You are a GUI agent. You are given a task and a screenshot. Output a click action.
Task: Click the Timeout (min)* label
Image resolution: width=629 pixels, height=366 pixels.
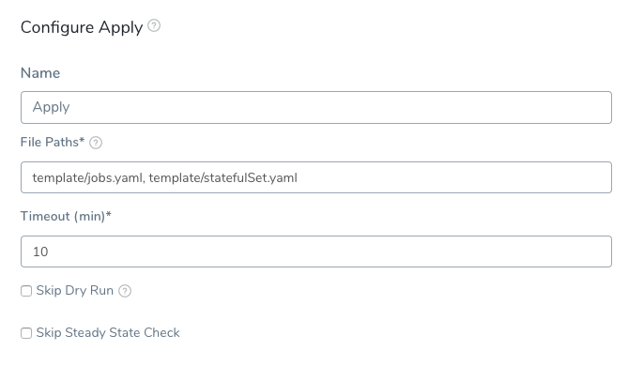66,216
